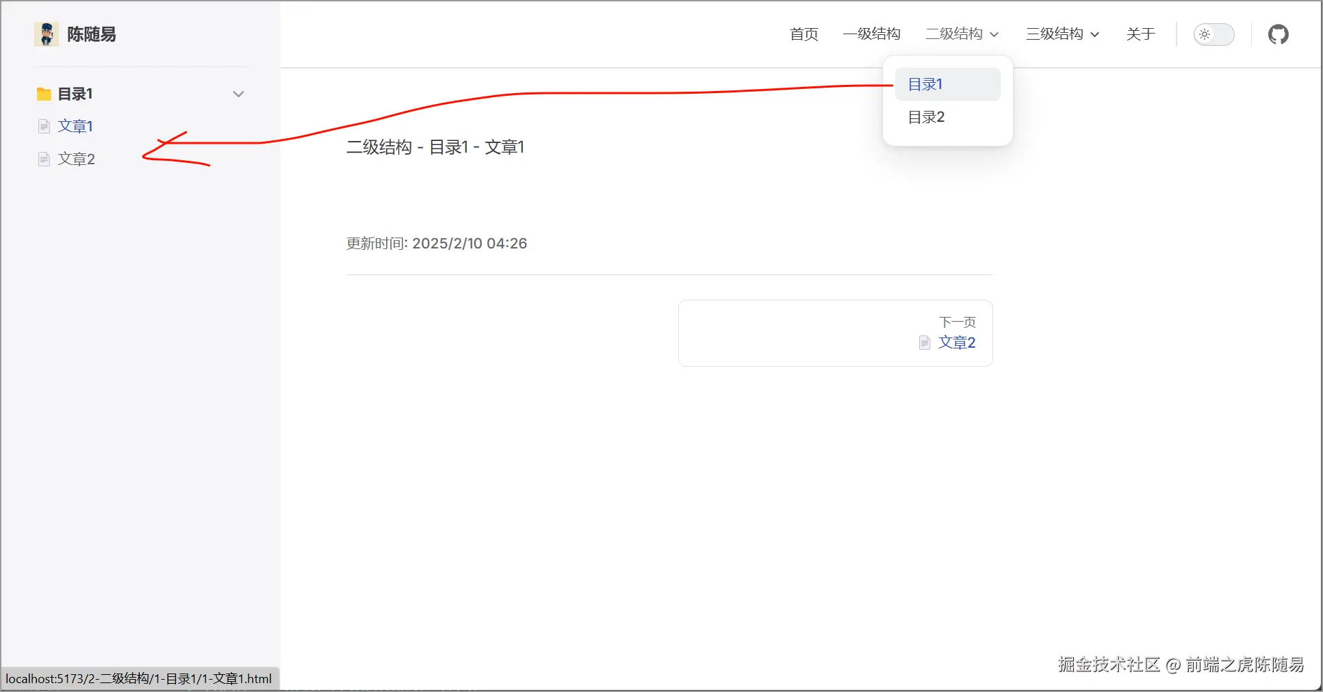Go to 首页 in the top navigation

point(803,34)
